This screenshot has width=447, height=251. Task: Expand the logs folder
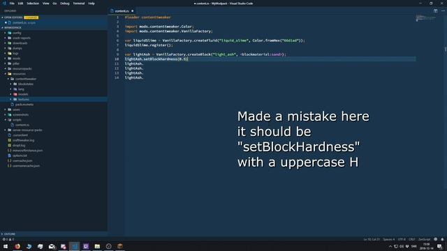tap(15, 53)
